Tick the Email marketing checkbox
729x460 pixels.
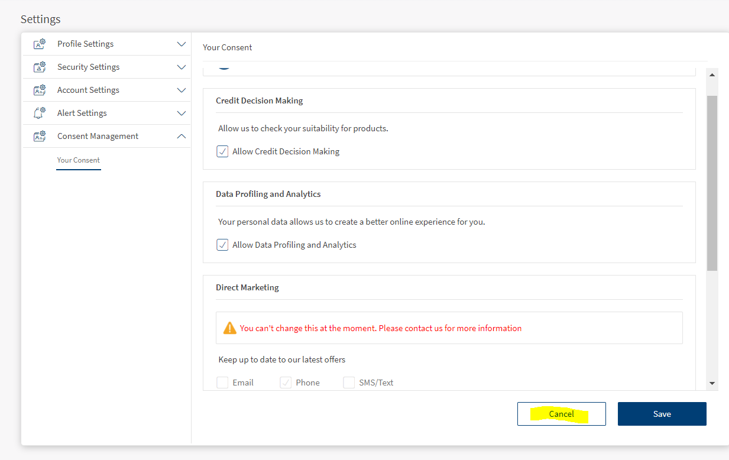click(x=222, y=383)
